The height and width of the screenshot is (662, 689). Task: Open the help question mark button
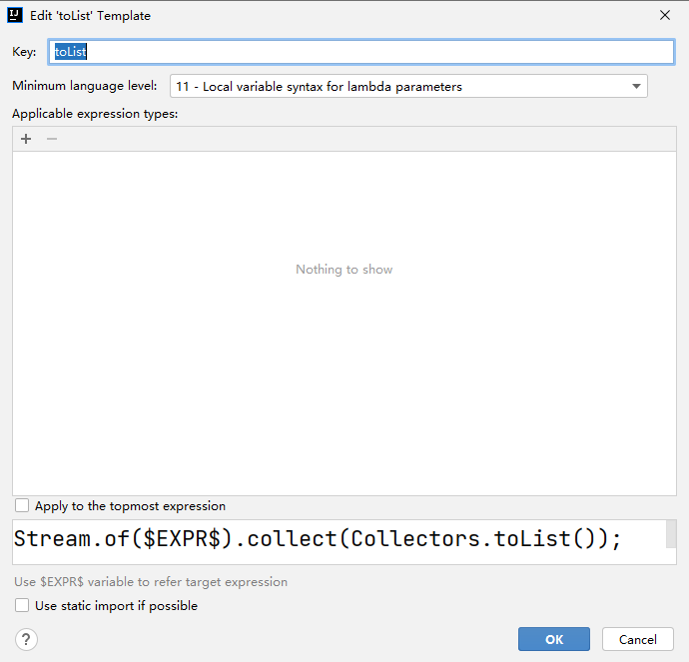click(x=26, y=639)
